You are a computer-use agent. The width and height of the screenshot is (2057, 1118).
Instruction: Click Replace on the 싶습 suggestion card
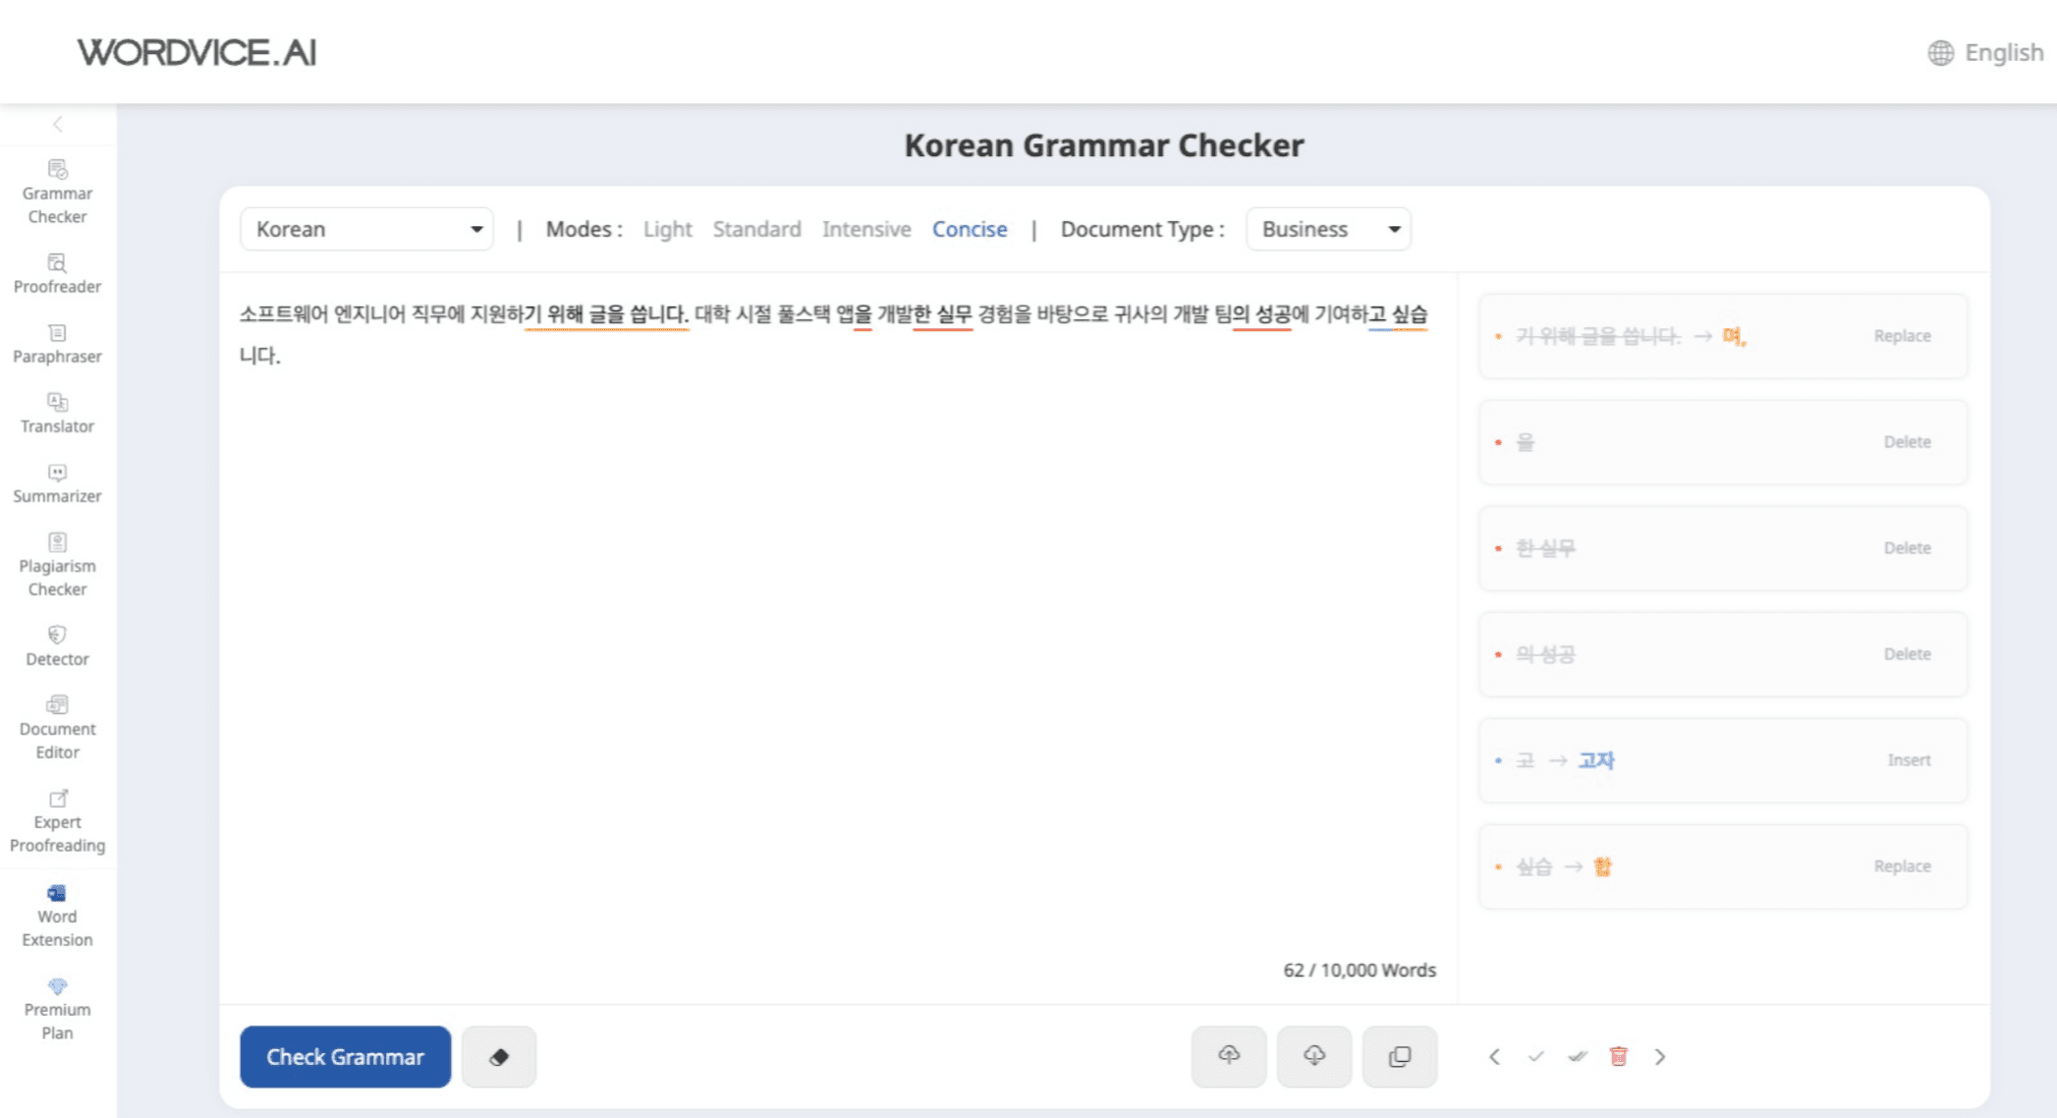coord(1901,866)
